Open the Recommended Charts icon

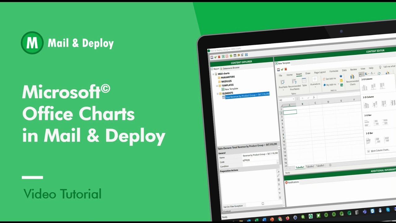click(352, 77)
